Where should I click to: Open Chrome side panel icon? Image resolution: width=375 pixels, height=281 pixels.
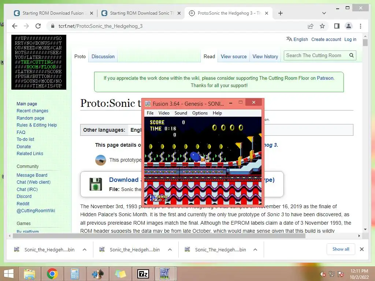[x=337, y=26]
